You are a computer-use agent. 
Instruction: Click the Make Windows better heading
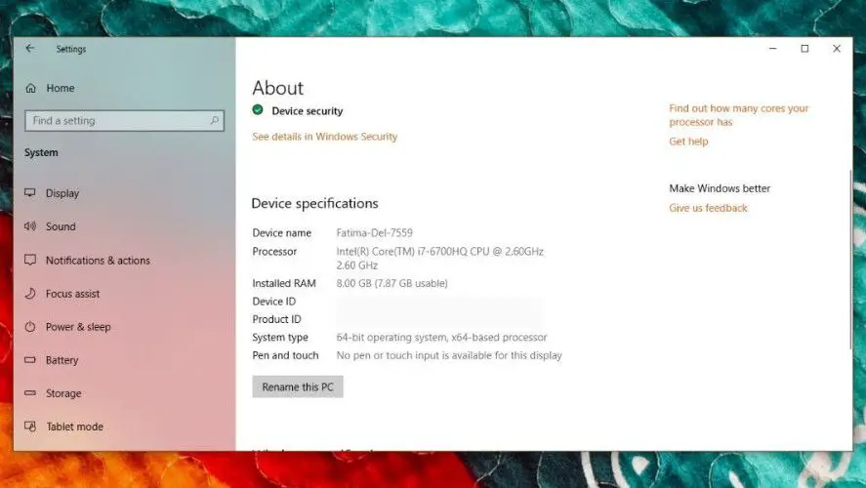[x=720, y=188]
